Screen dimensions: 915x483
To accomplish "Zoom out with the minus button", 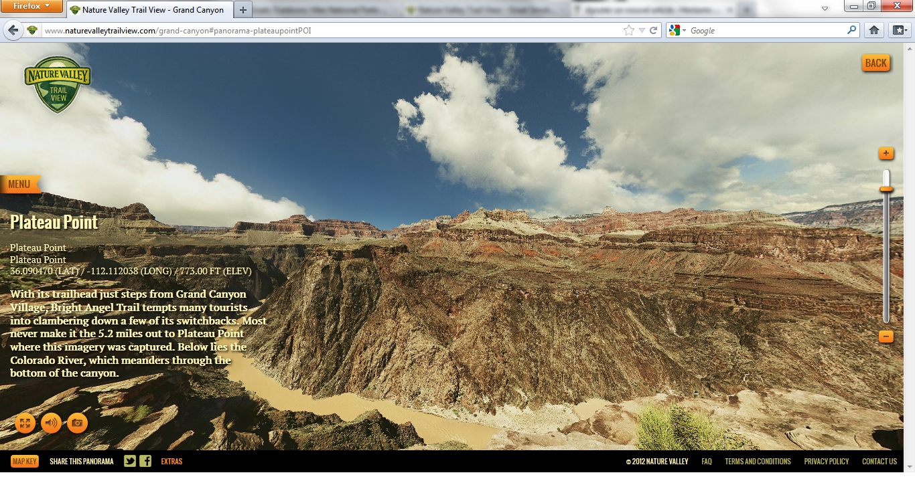I will pos(886,336).
